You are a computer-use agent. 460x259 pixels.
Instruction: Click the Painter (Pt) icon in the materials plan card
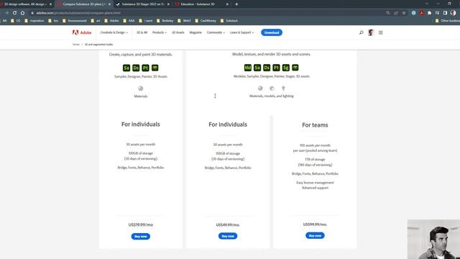[x=145, y=68]
